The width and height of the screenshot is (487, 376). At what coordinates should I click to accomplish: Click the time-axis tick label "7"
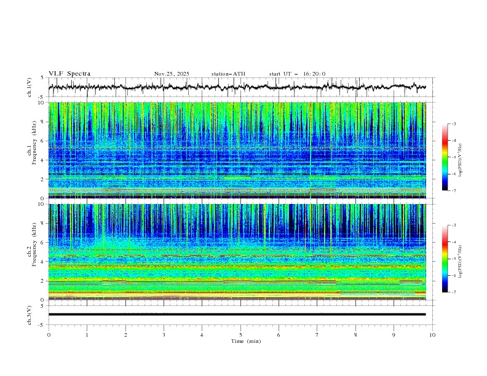point(317,335)
